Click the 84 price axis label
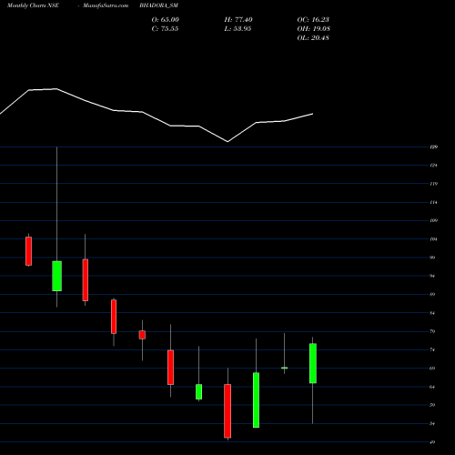The height and width of the screenshot is (455, 455). pos(432,313)
